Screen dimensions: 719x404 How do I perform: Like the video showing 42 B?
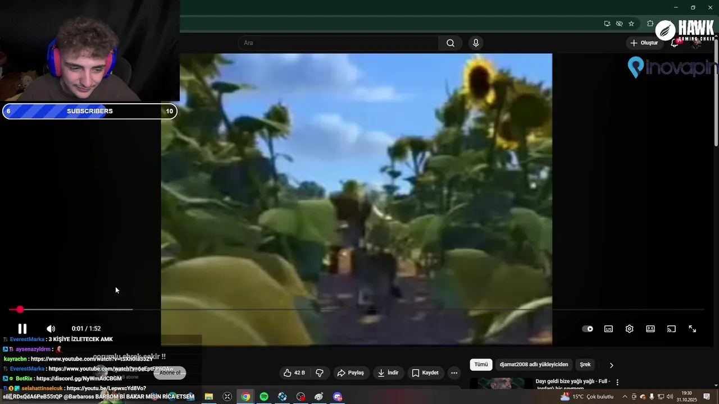pos(294,373)
